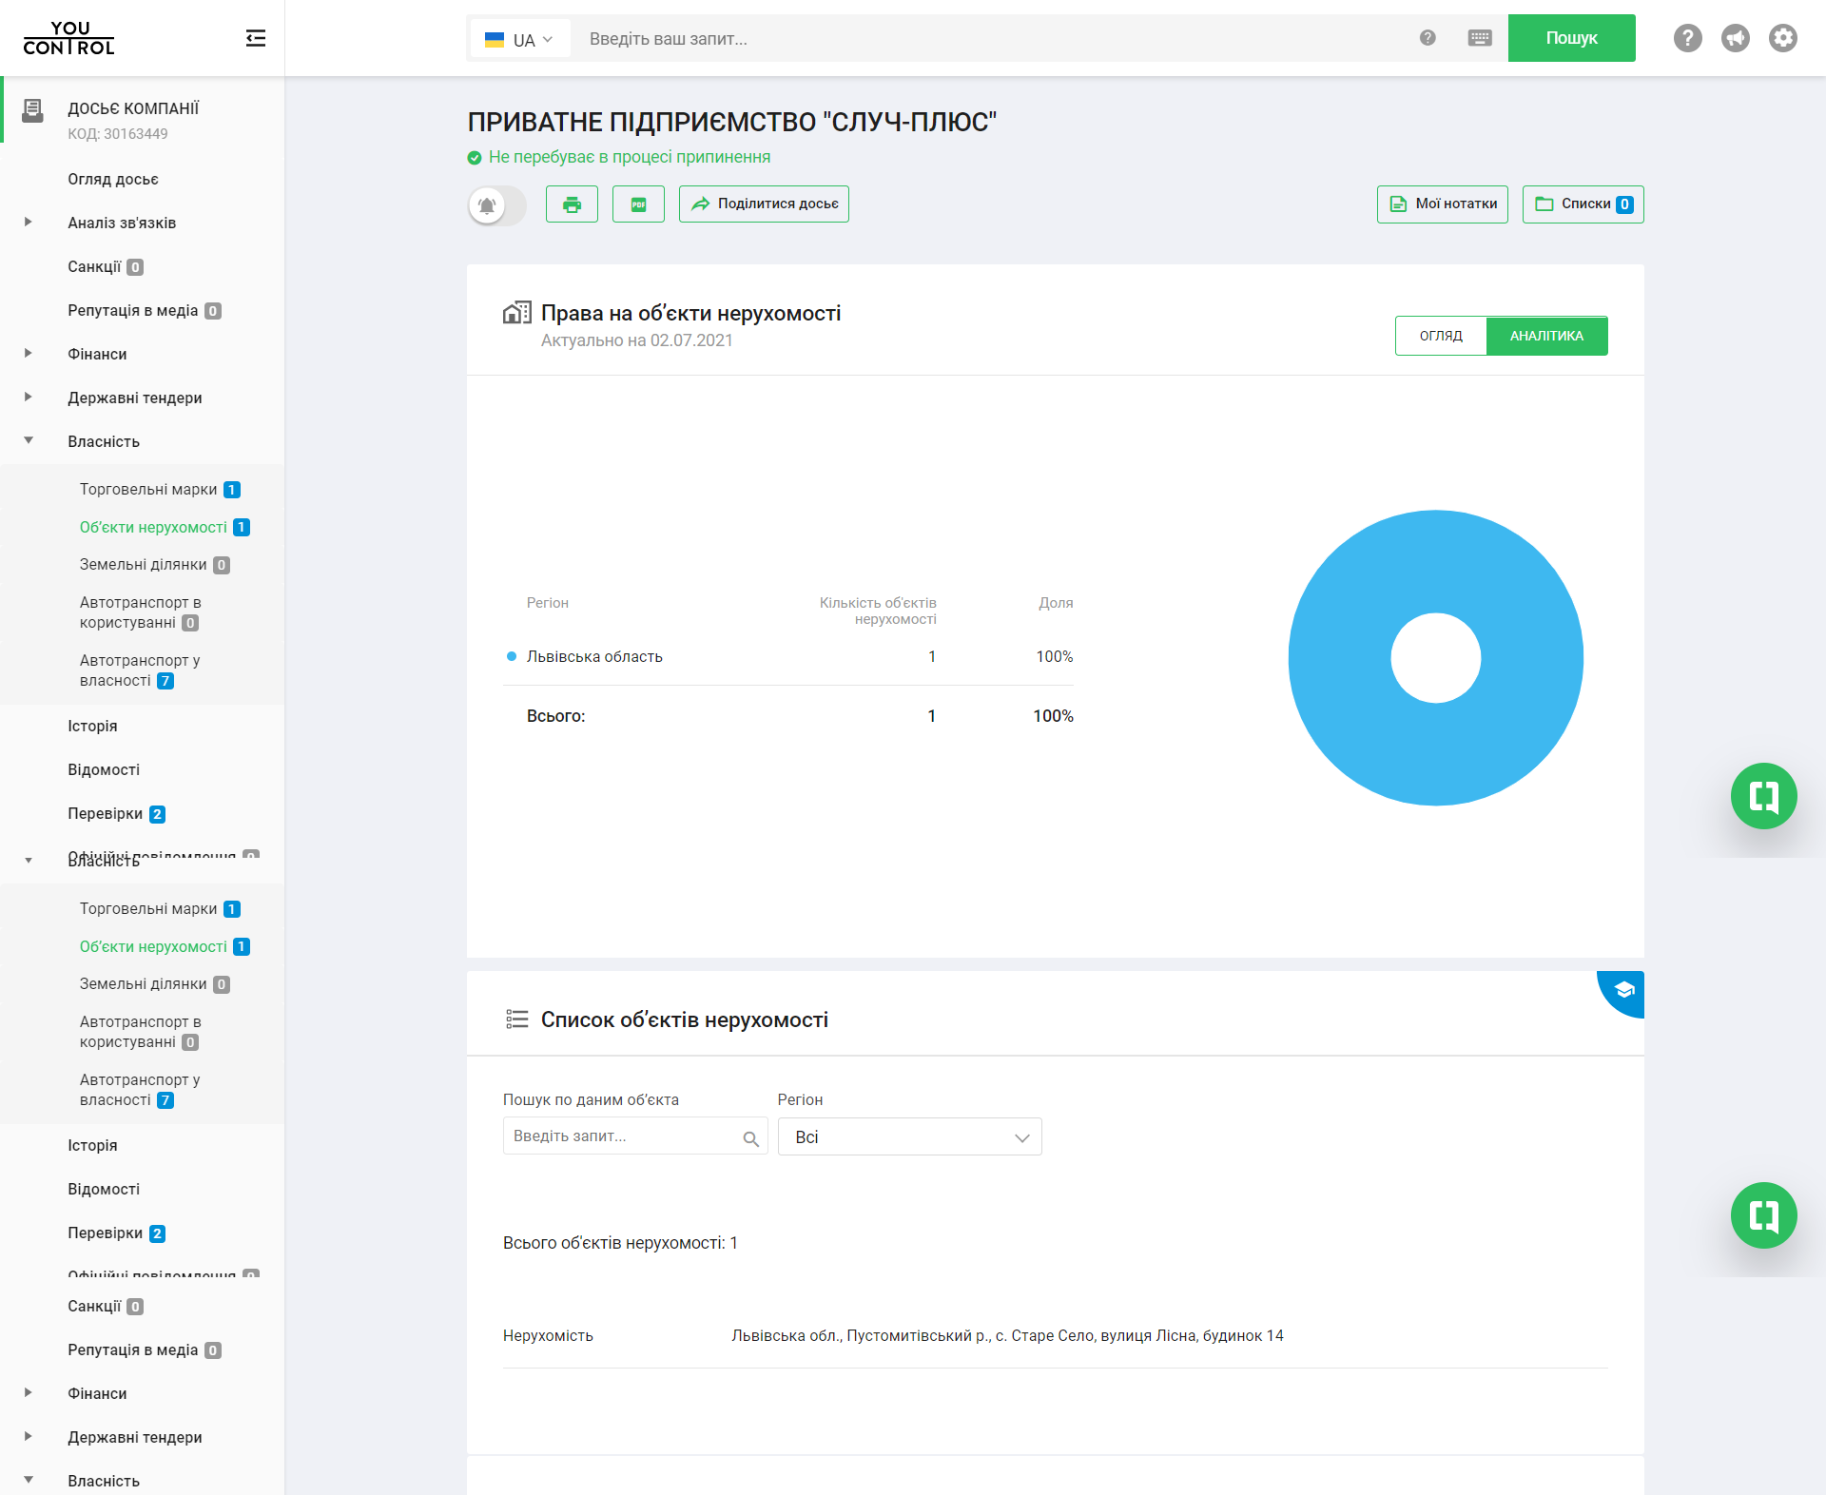The height and width of the screenshot is (1495, 1826).
Task: Collapse the first Власність section
Action: 29,440
